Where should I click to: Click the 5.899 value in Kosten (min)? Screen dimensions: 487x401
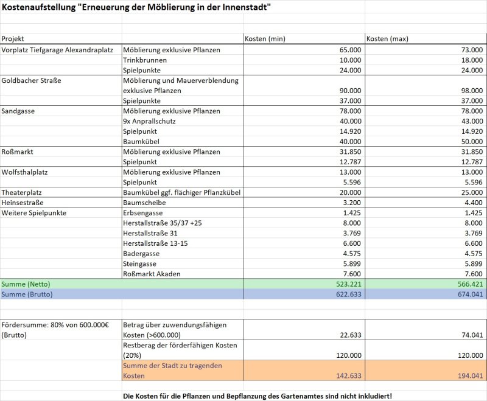click(352, 264)
